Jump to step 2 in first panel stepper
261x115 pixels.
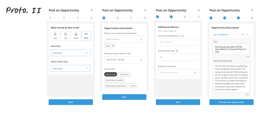click(64, 18)
